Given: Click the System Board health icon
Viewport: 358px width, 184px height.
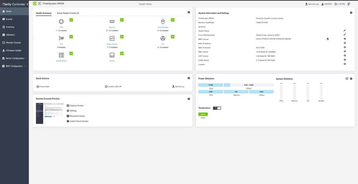Looking at the screenshot, I should tap(62, 55).
